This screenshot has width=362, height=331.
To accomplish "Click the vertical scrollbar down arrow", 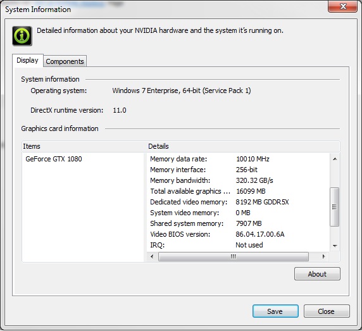I will point(335,246).
